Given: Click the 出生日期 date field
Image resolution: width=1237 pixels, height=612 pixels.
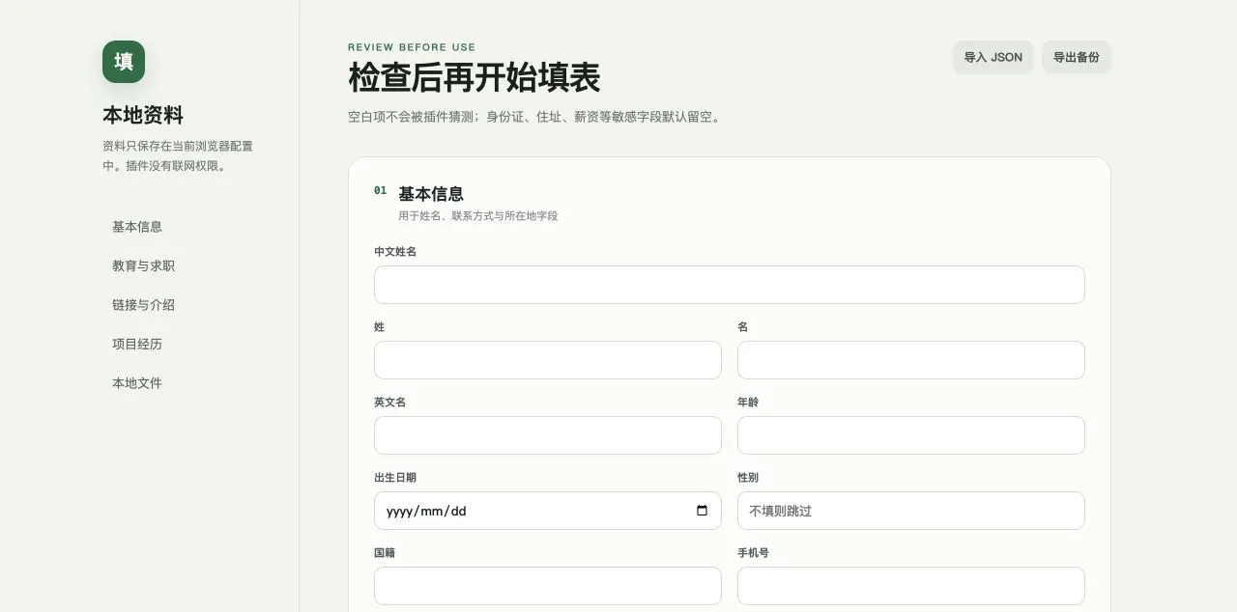Looking at the screenshot, I should click(548, 511).
